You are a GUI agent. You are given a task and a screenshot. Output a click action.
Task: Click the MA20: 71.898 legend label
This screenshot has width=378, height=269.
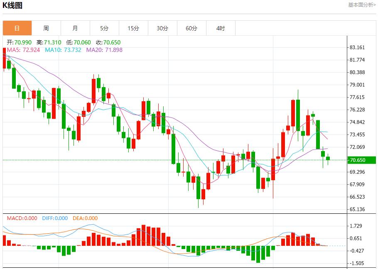[x=104, y=50]
